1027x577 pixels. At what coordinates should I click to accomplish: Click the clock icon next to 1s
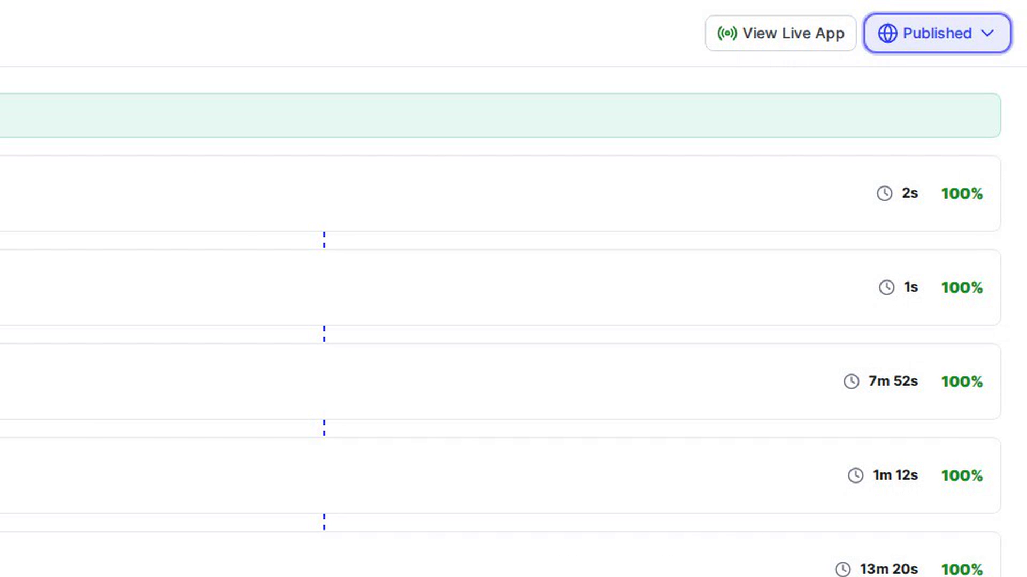[x=887, y=287]
